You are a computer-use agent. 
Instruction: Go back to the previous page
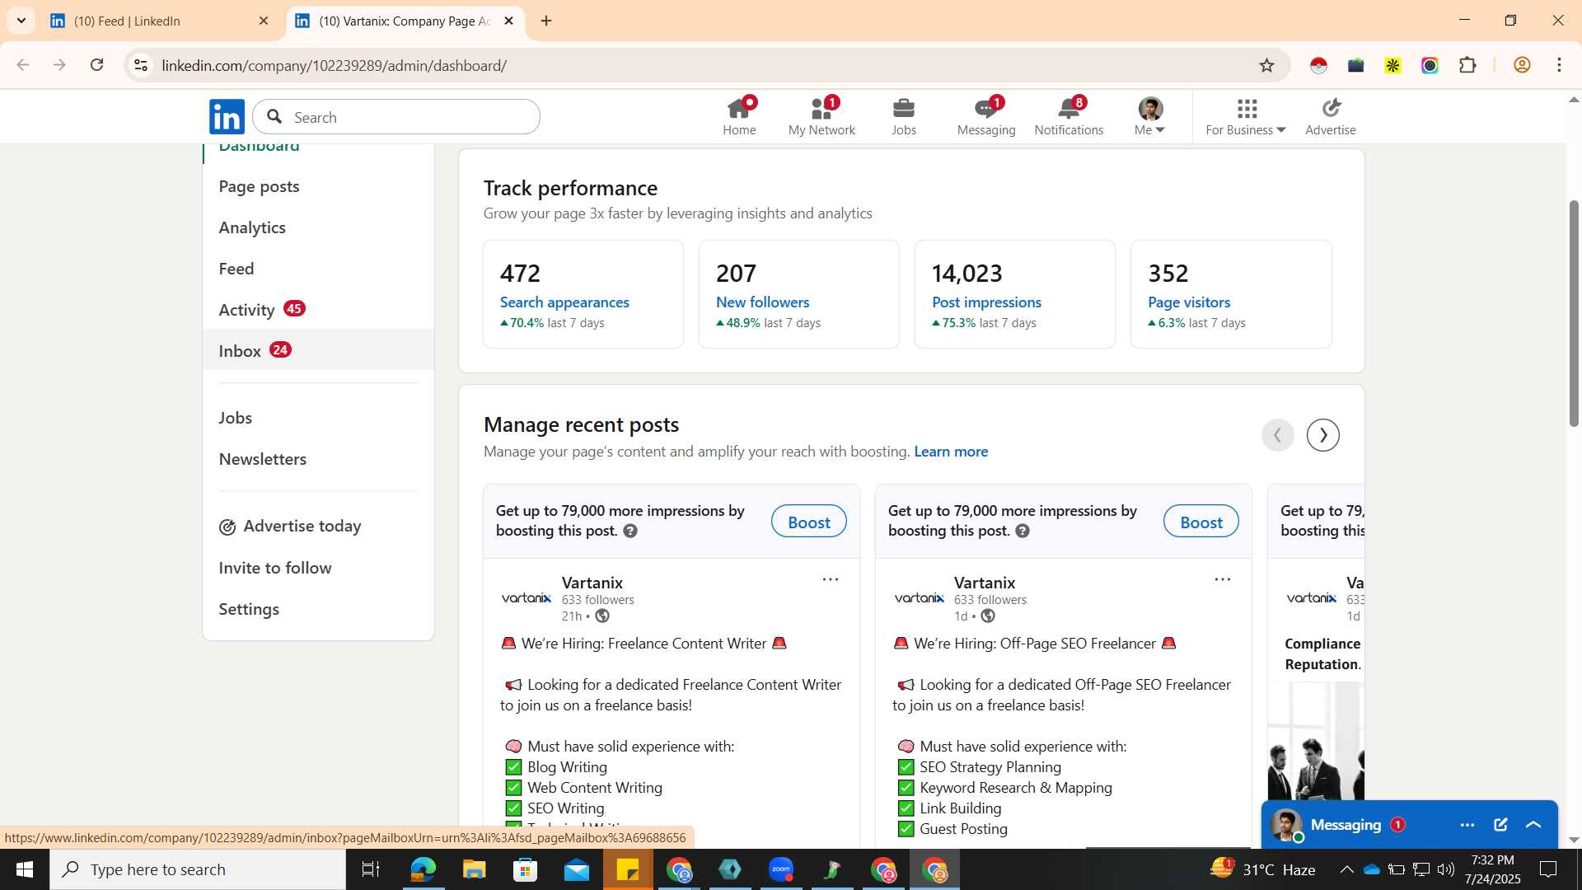[x=23, y=65]
